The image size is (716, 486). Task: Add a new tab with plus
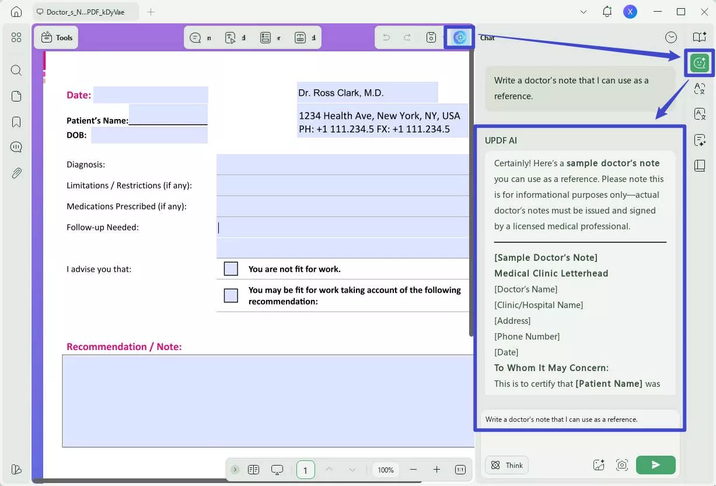click(151, 12)
